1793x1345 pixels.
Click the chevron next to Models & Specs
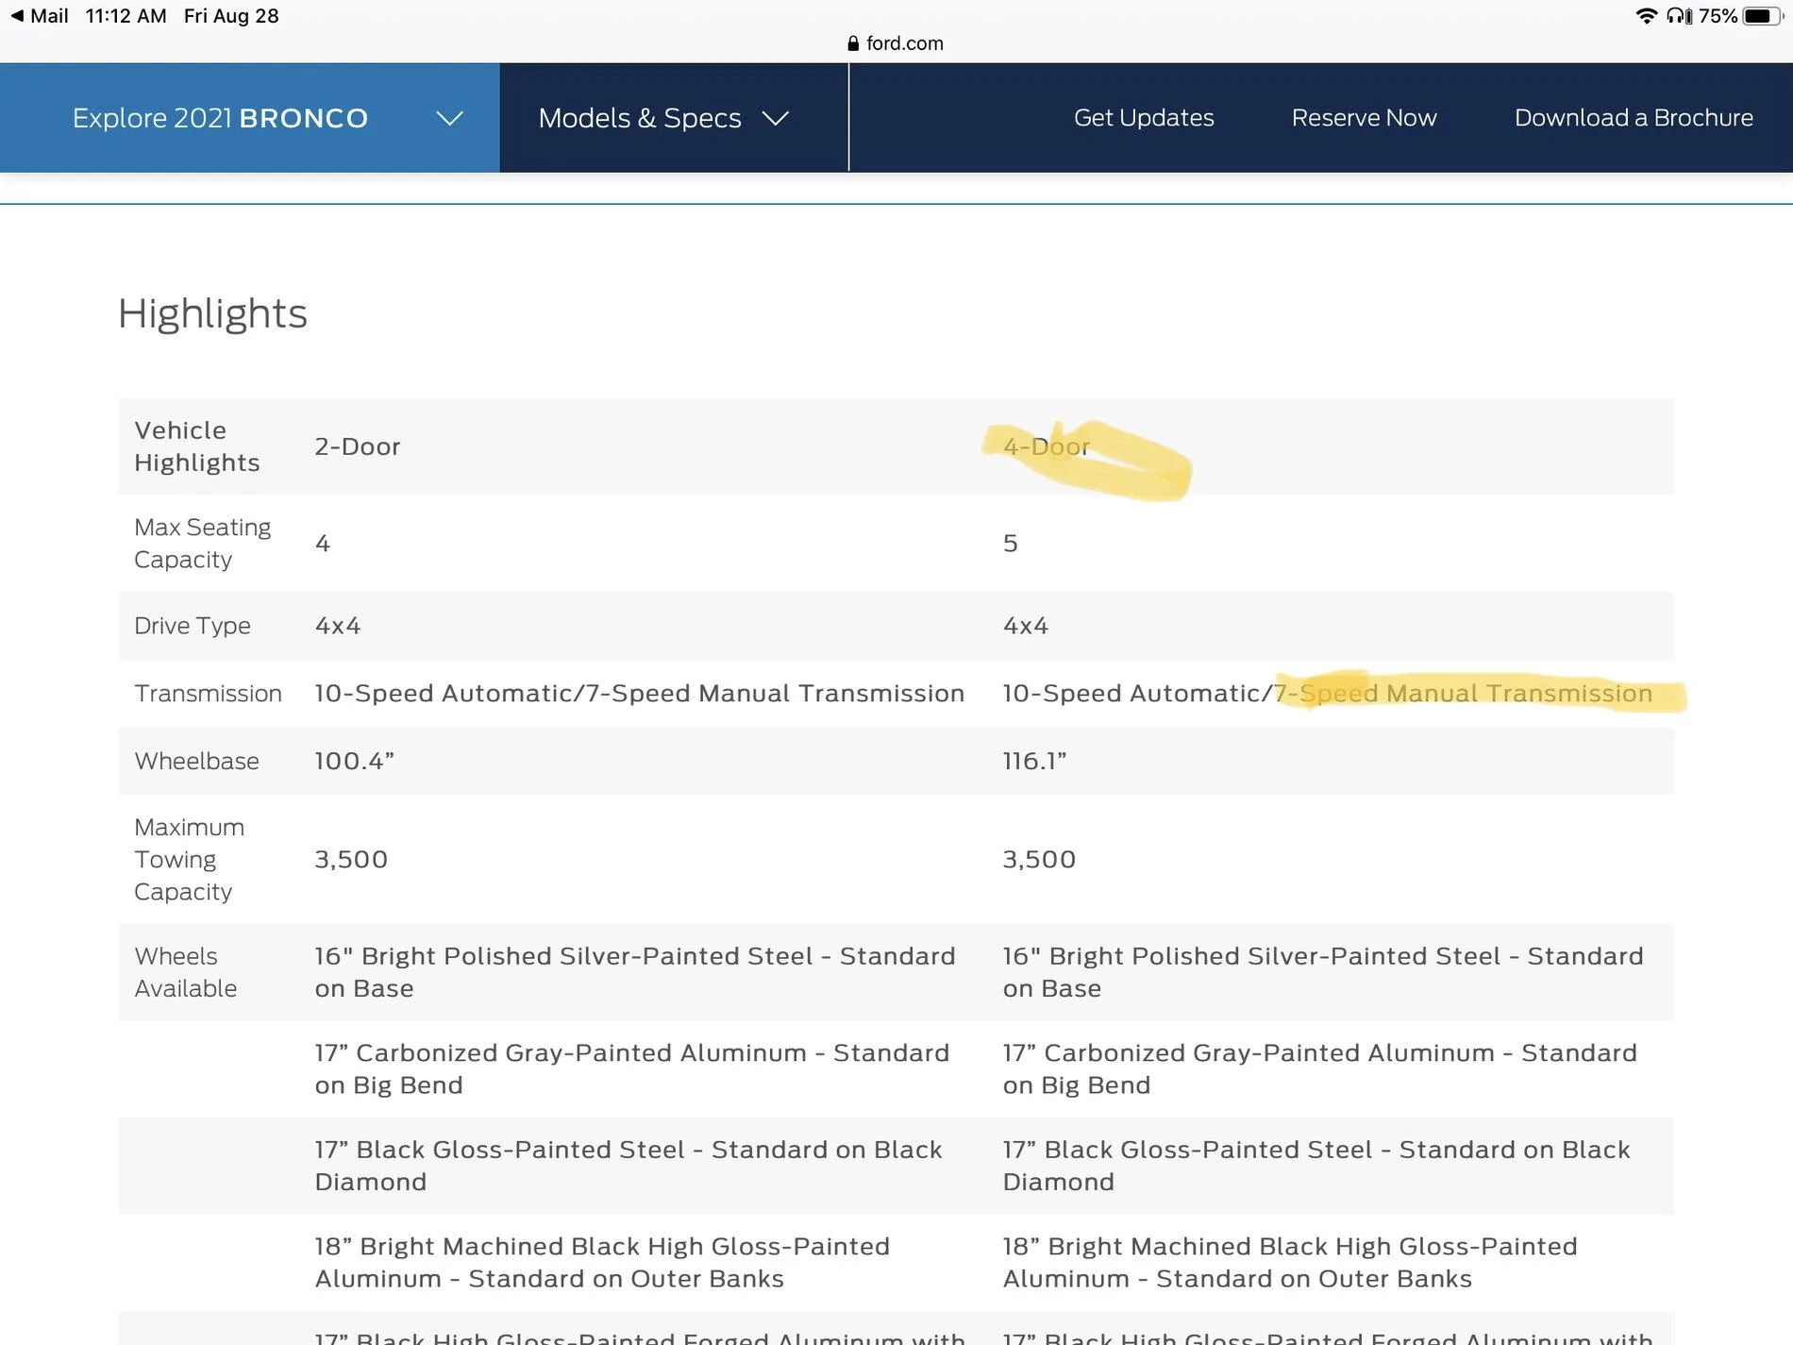tap(775, 118)
